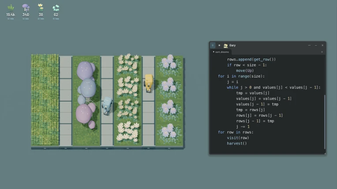Open the three-dots menu in Gary's window
The height and width of the screenshot is (189, 337).
tap(309, 45)
